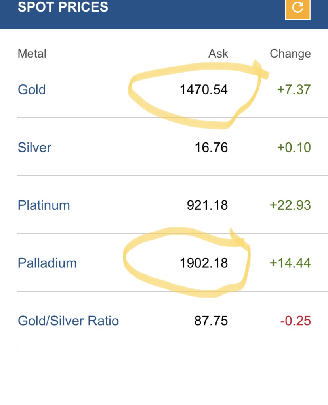Click the SPOT PRICES header title

pos(63,7)
